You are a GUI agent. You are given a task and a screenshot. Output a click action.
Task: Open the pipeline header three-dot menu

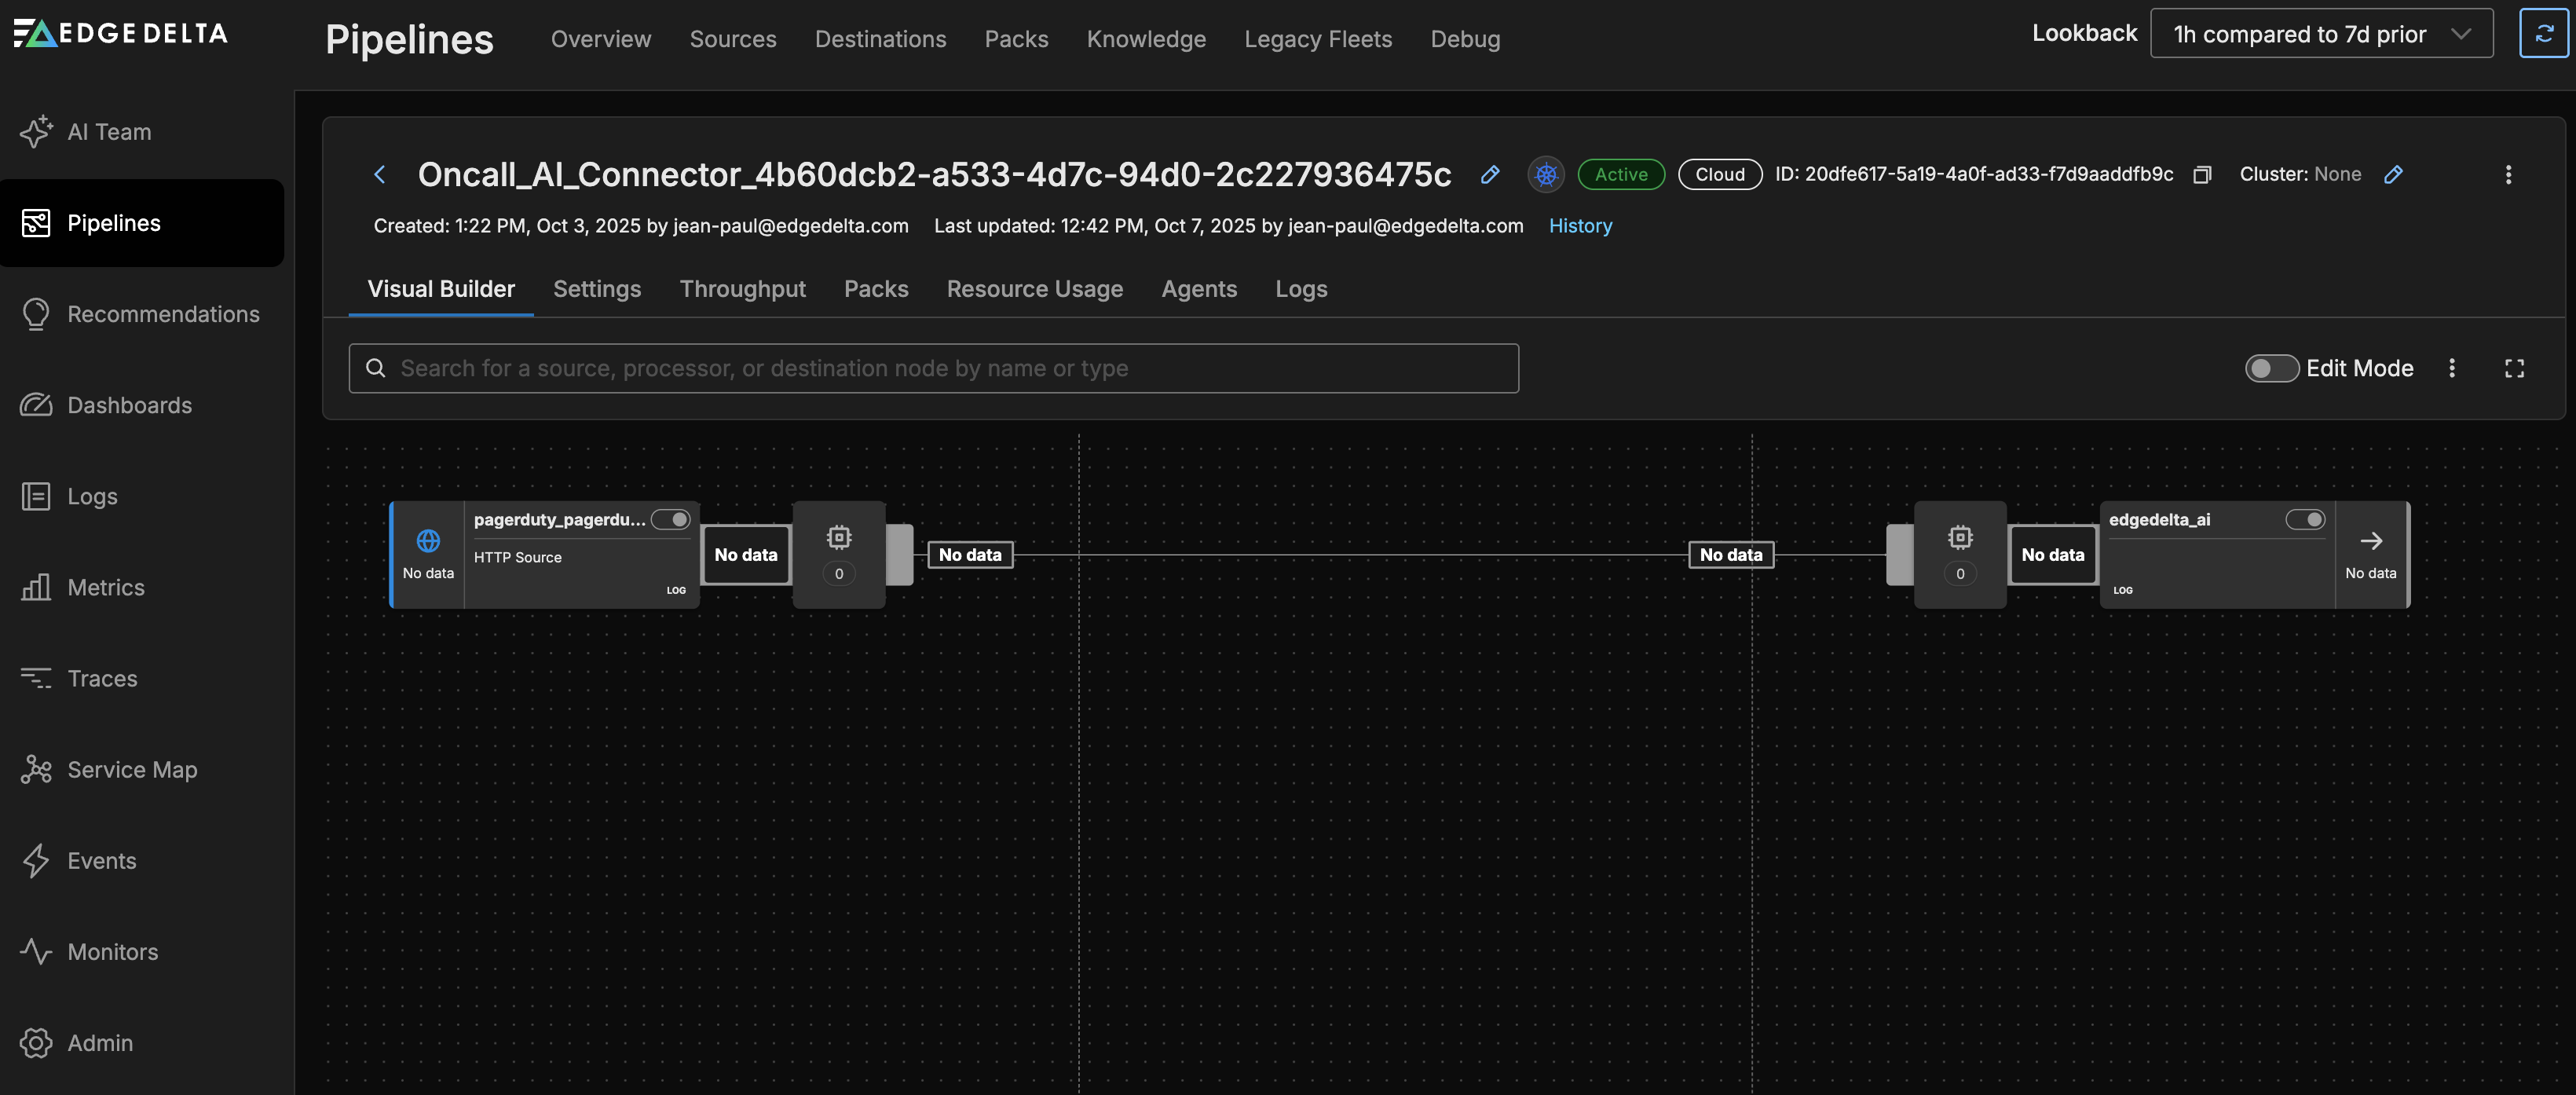[x=2507, y=175]
